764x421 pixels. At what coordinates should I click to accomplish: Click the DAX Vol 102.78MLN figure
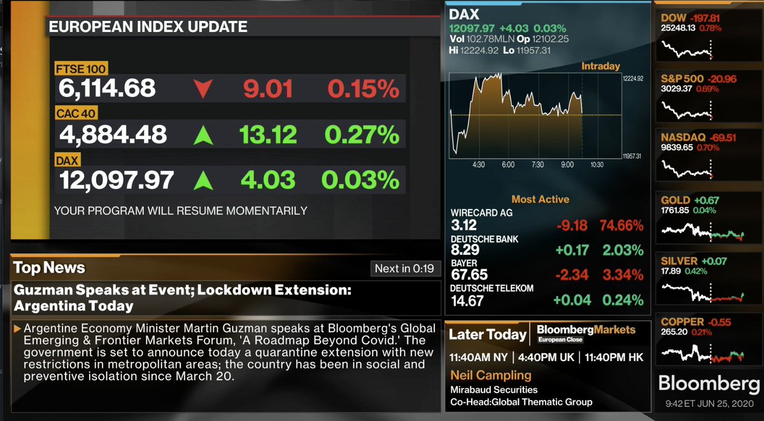pos(481,38)
